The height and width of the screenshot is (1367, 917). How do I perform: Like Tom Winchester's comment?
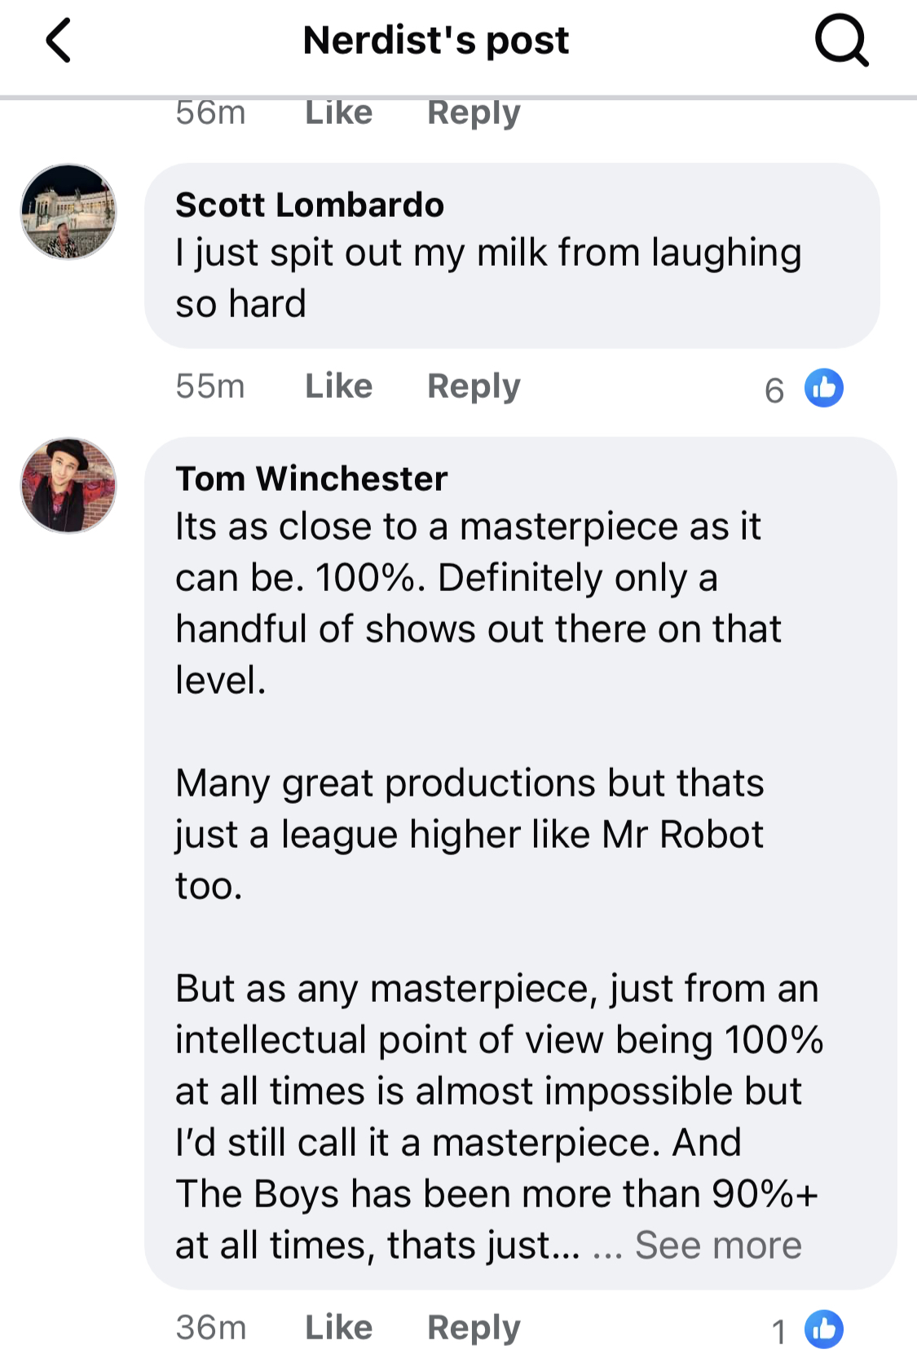[x=338, y=1327]
